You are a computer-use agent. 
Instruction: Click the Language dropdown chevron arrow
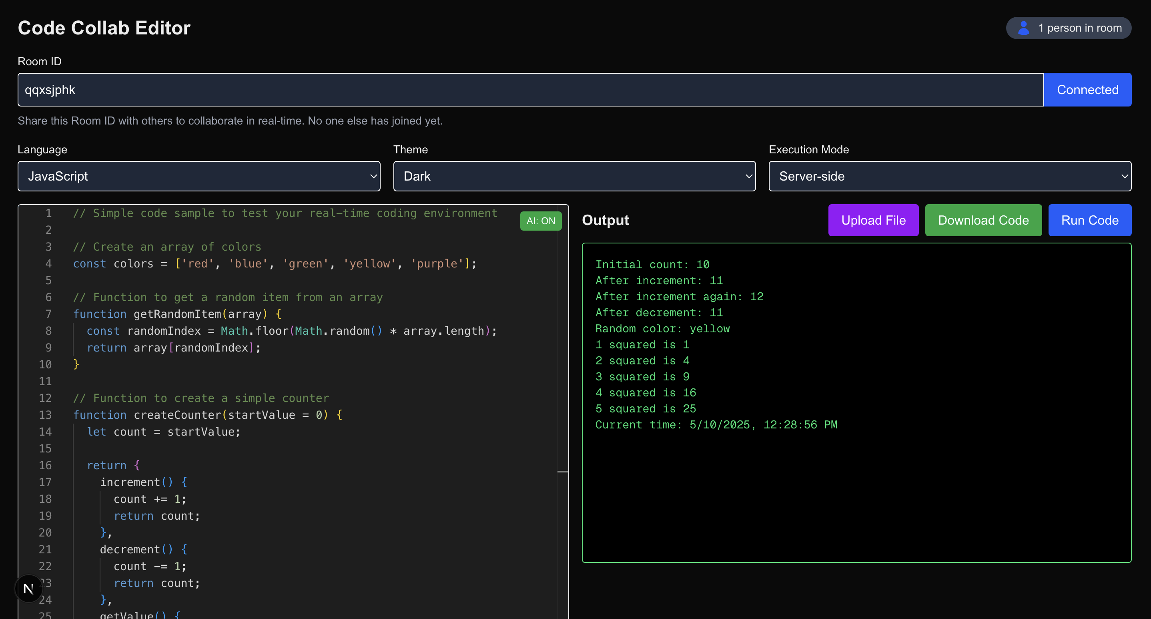pyautogui.click(x=373, y=176)
